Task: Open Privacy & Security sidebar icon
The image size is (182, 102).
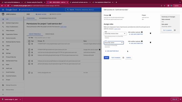Action: click(x=3, y=57)
